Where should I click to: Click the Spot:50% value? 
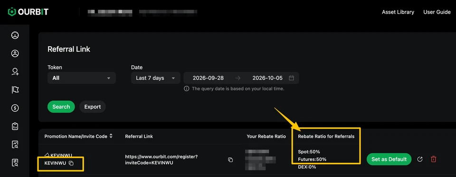point(309,151)
